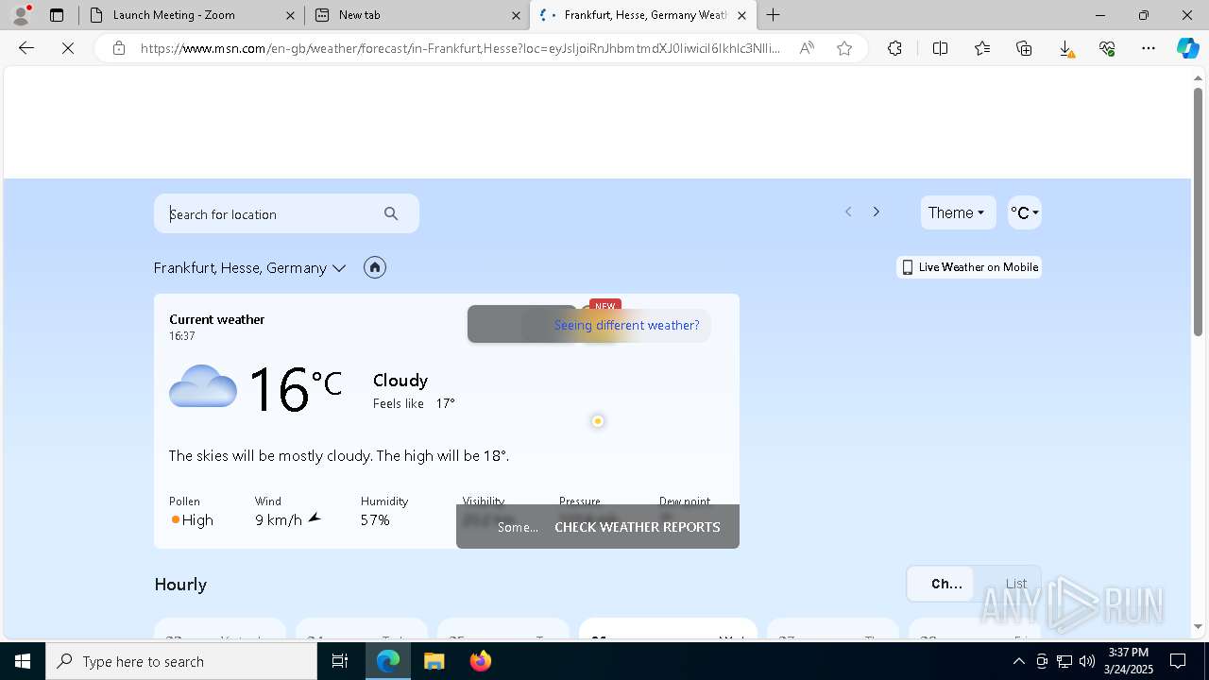Open Downloads icon
The image size is (1209, 680).
1065,48
